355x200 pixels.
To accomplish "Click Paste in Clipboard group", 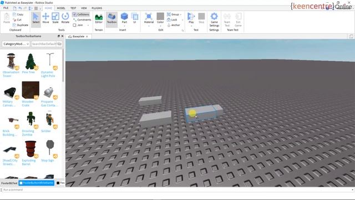I will tap(7, 18).
